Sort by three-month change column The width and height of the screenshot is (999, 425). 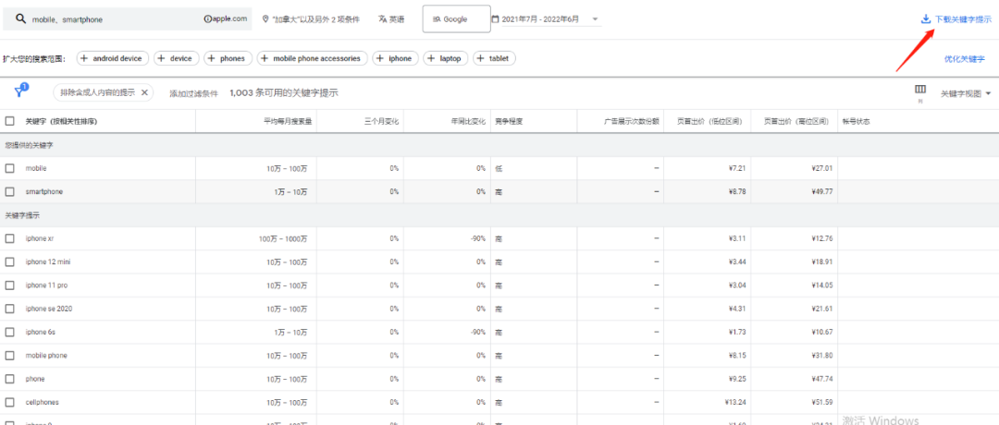click(x=382, y=121)
